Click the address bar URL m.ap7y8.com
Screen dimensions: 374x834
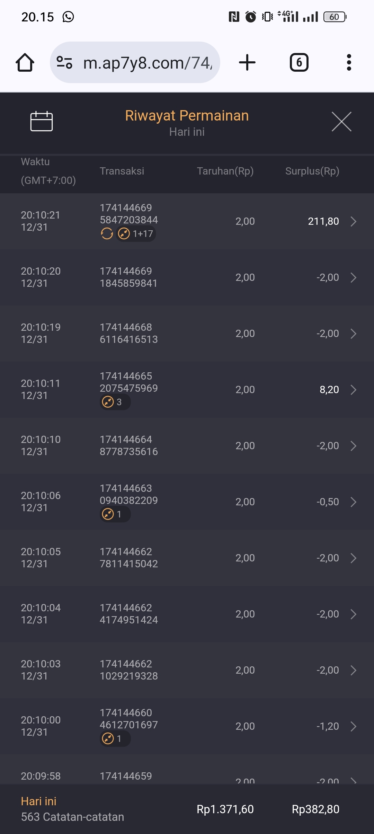point(148,63)
